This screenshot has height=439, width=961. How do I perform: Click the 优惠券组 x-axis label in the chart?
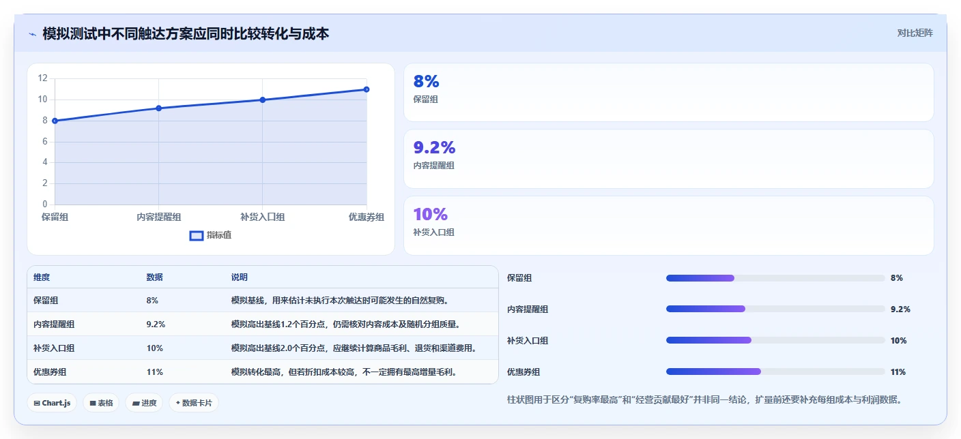[x=367, y=217]
